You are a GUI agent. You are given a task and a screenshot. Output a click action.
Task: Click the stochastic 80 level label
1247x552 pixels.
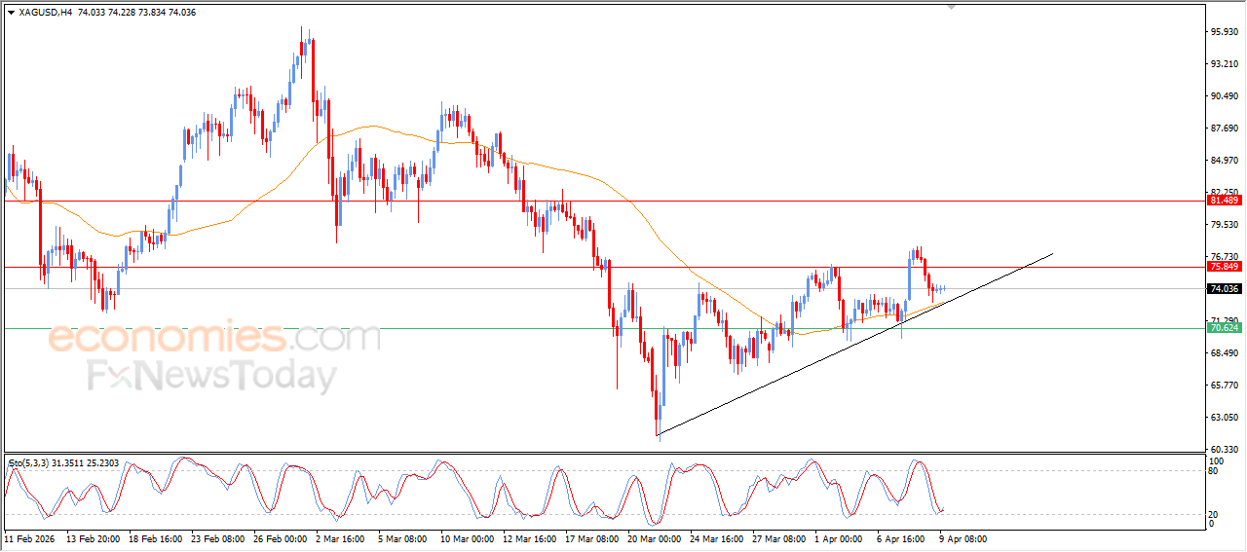point(1214,471)
